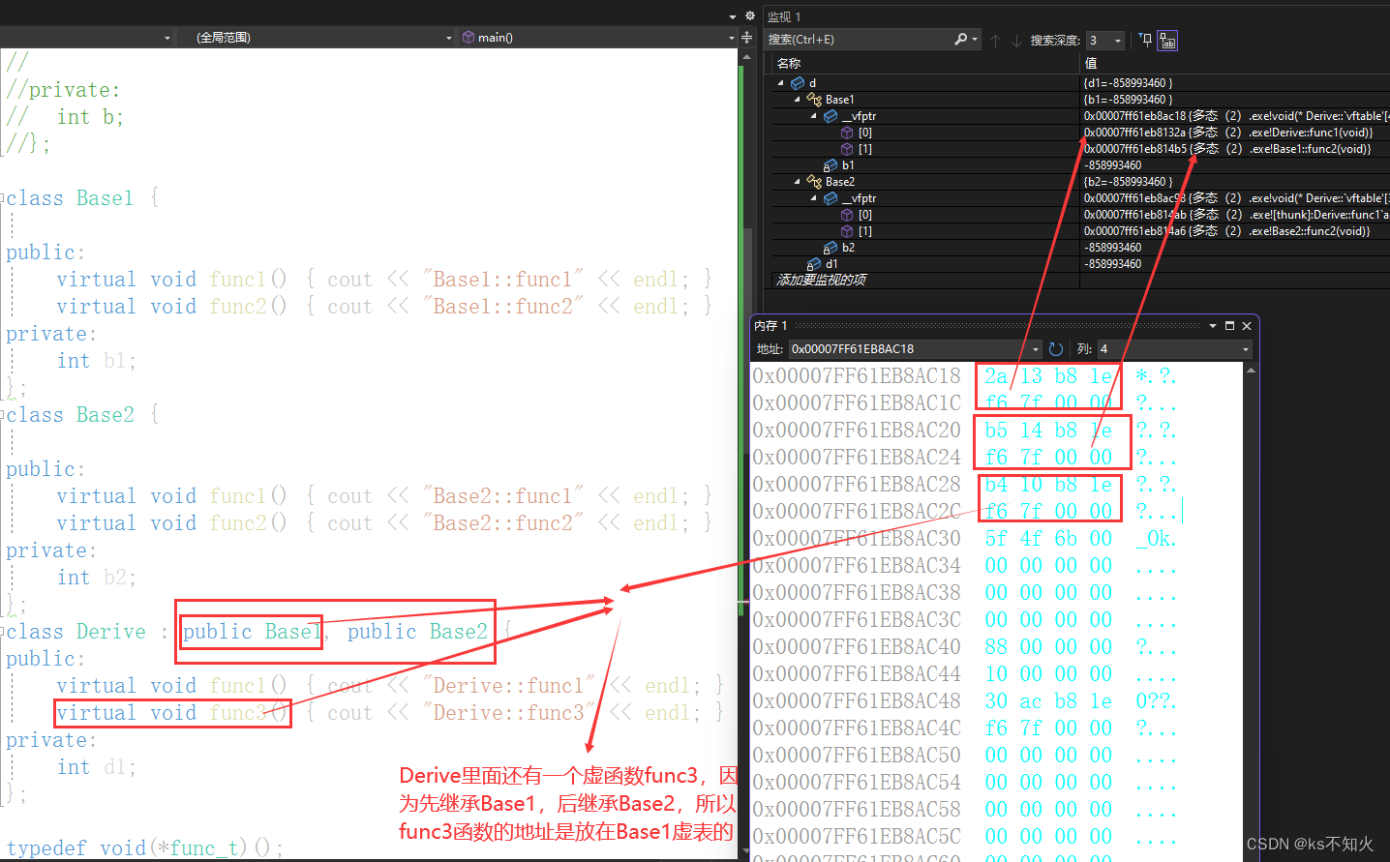The width and height of the screenshot is (1390, 862).
Task: Click the method icon beside main()
Action: pyautogui.click(x=468, y=37)
